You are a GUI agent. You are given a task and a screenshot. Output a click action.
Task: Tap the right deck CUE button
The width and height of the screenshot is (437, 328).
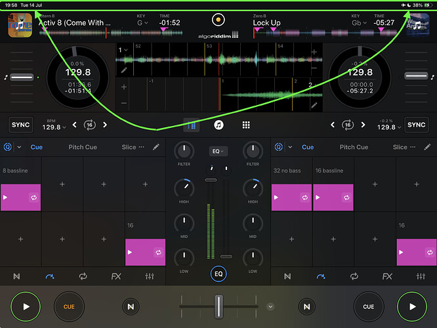(369, 306)
